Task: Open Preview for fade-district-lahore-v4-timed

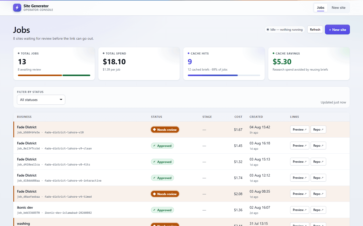Action: [x=299, y=194]
